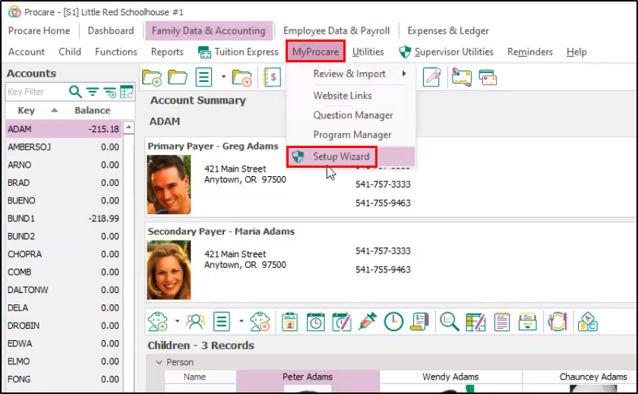Click the notepad and pen icon
This screenshot has width=638, height=394.
click(432, 77)
